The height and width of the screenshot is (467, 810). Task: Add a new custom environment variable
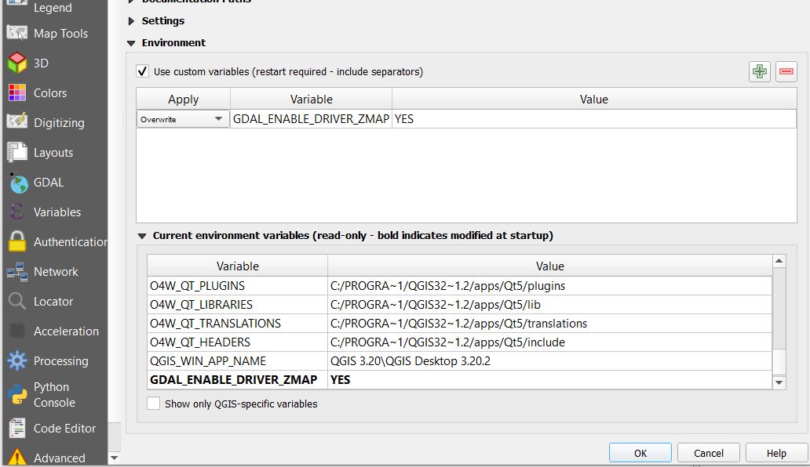pyautogui.click(x=759, y=71)
